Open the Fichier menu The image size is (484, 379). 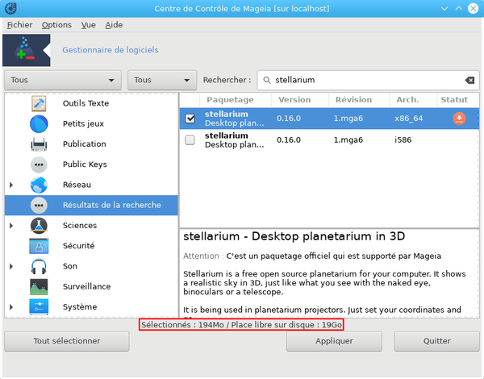[x=19, y=25]
